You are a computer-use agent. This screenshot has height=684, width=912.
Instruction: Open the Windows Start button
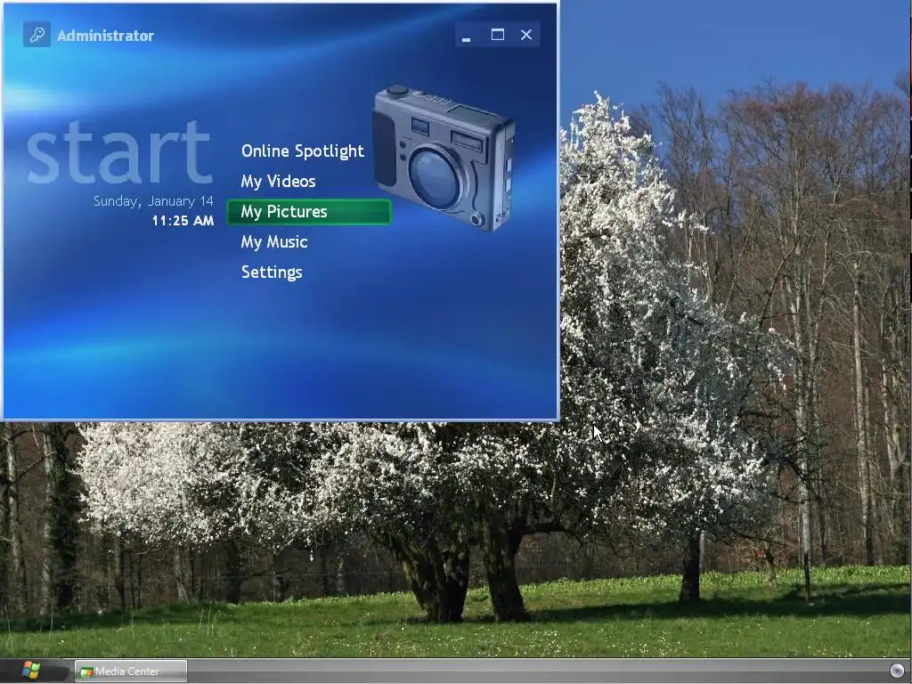click(30, 671)
